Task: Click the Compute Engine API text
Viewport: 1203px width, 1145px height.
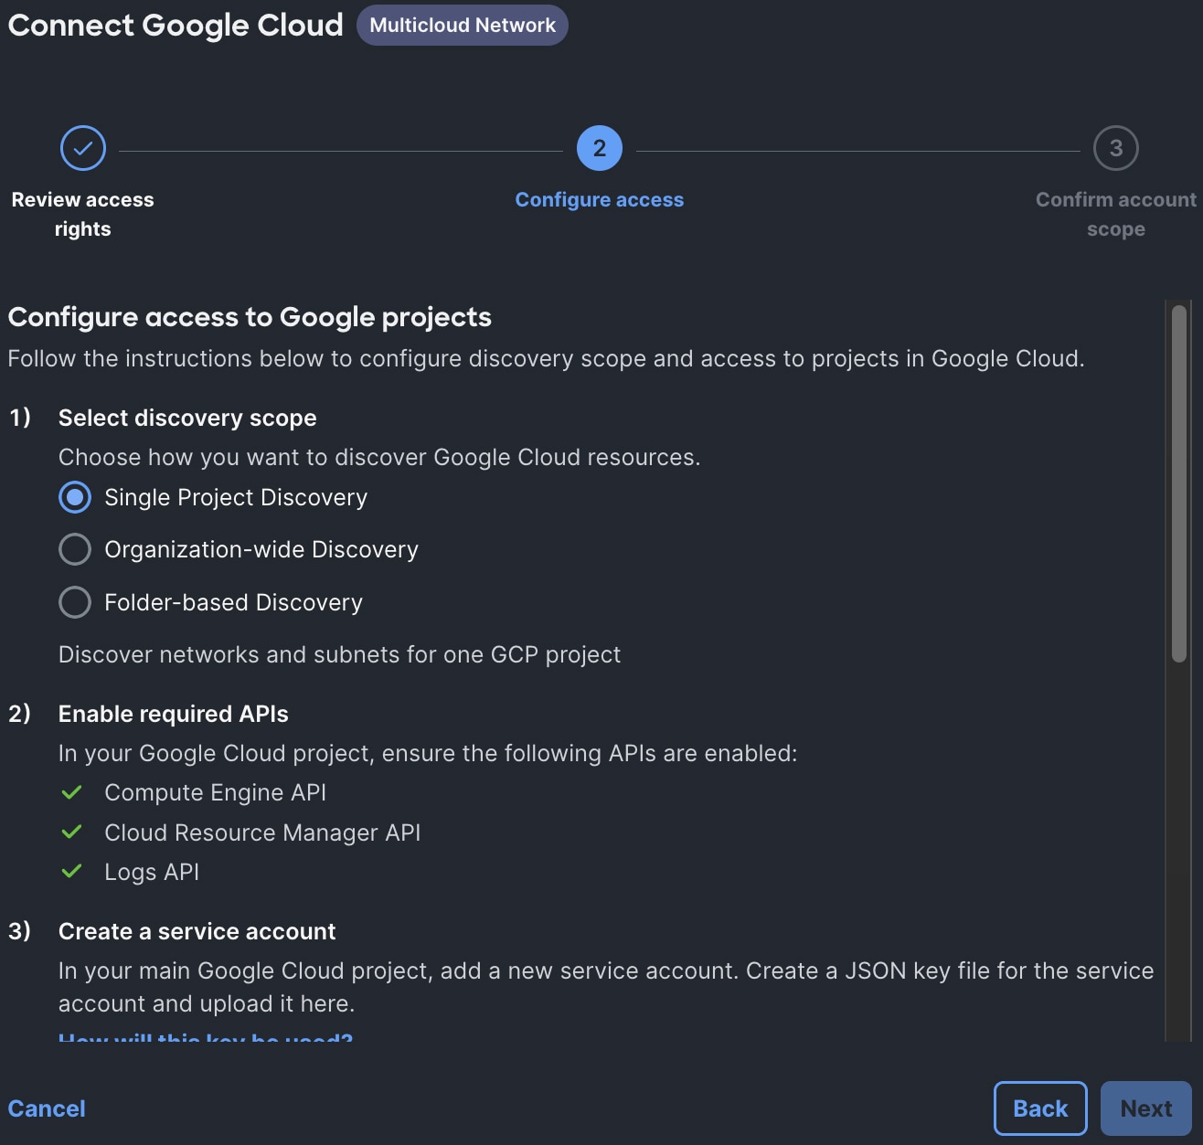Action: click(216, 792)
